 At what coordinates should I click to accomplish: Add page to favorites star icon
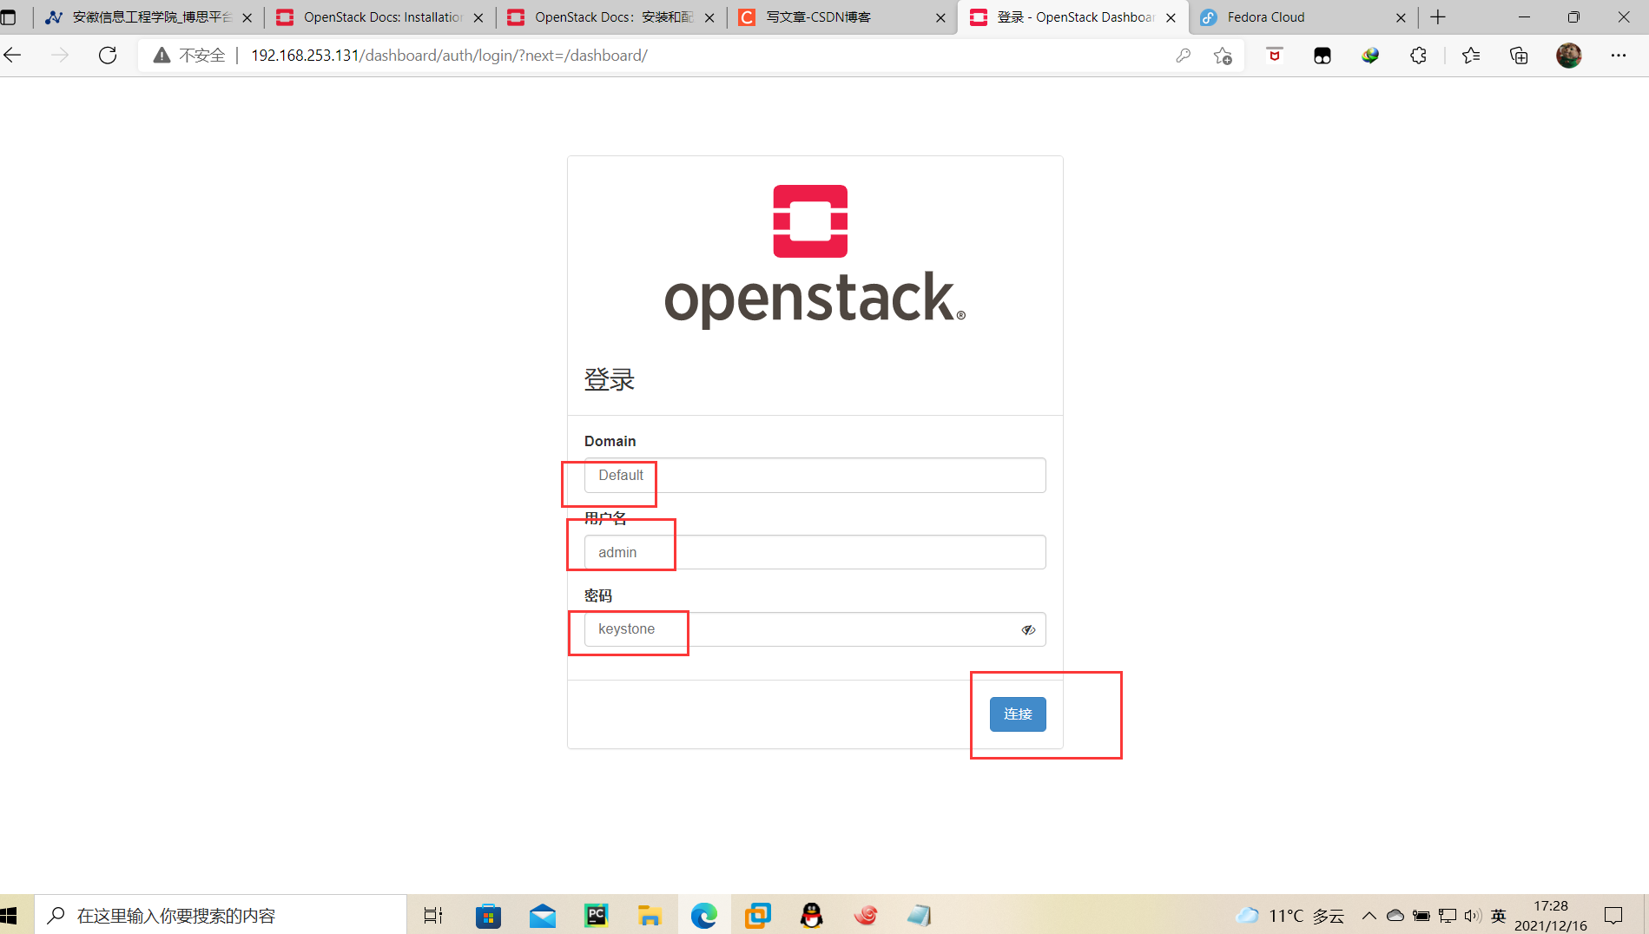pos(1223,56)
